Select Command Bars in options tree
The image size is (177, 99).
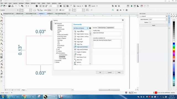[x=63, y=55]
